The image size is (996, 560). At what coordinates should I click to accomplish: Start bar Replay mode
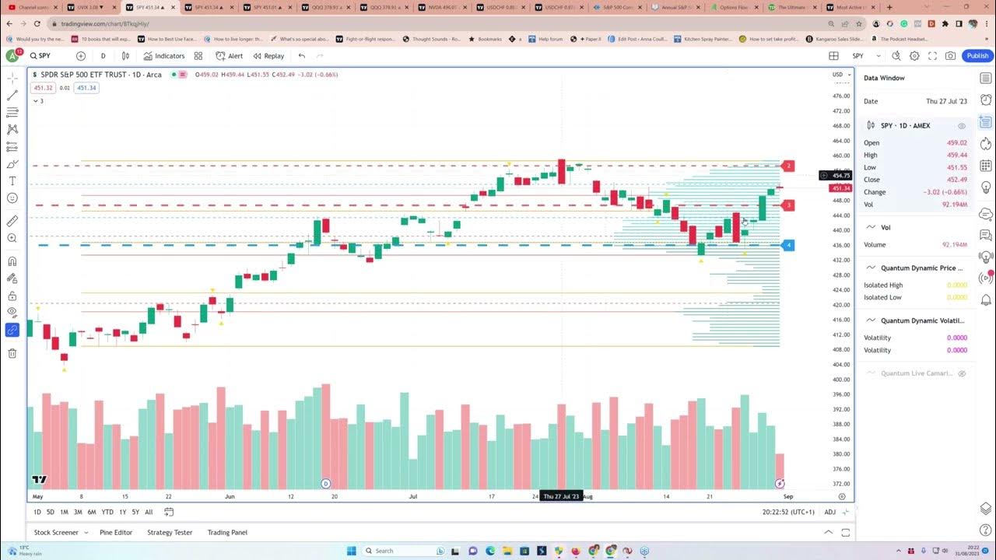(268, 56)
